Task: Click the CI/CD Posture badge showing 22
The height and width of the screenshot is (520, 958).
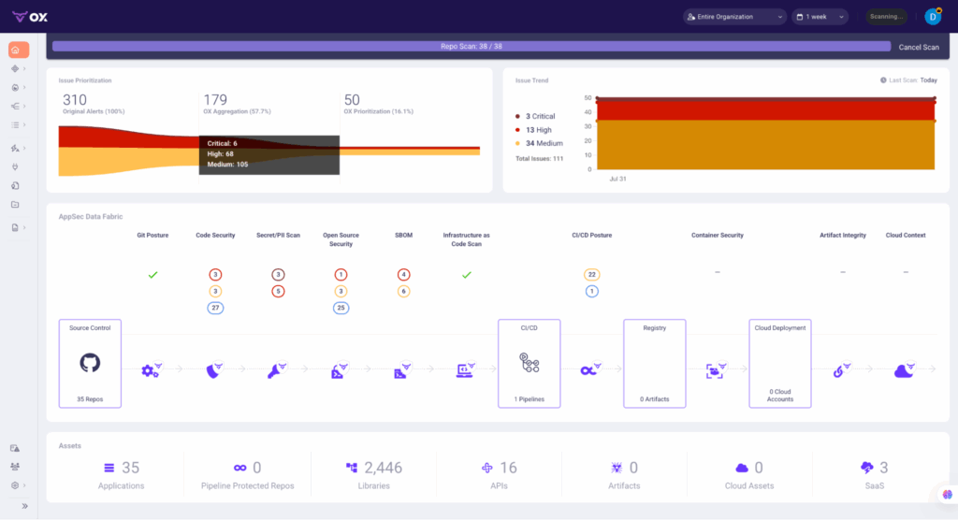Action: tap(591, 275)
